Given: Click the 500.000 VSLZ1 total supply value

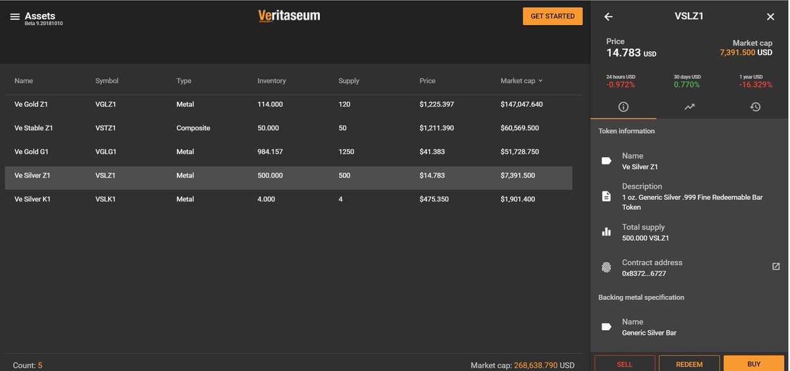Looking at the screenshot, I should [645, 238].
